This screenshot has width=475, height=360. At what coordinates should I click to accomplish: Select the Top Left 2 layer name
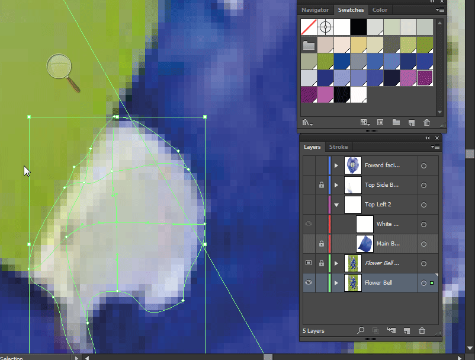[378, 205]
